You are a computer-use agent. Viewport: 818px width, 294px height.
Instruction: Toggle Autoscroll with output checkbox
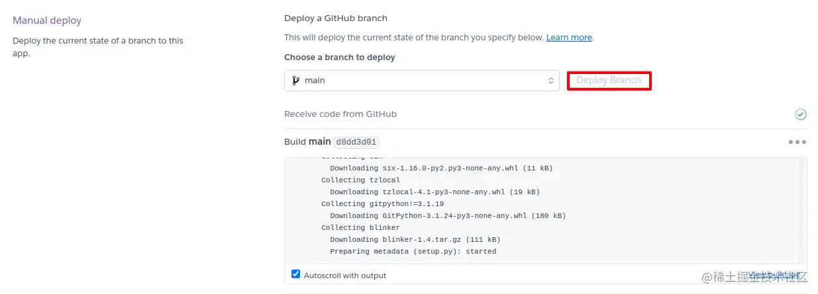coord(296,274)
